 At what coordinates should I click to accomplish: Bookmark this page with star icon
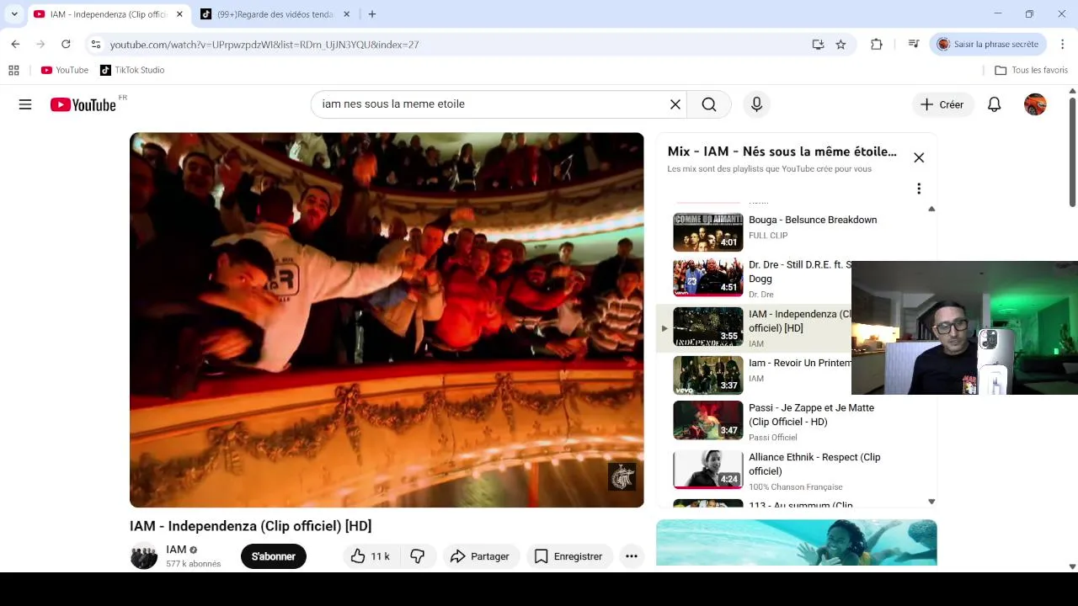841,45
